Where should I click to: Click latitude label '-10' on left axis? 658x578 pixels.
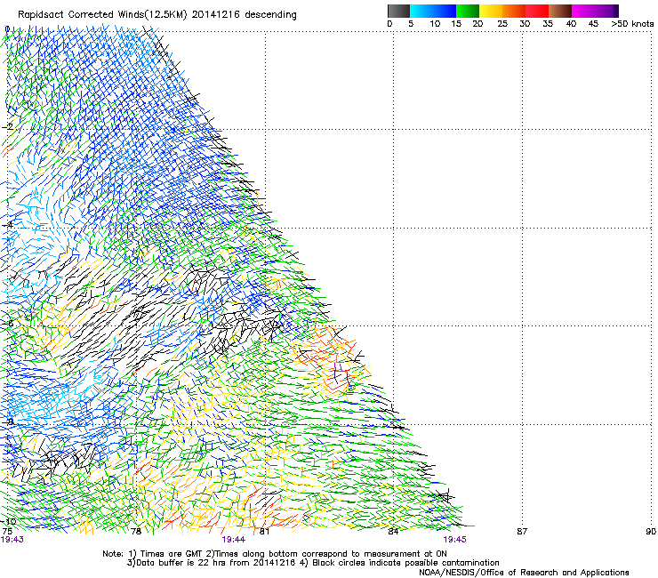[x=9, y=521]
